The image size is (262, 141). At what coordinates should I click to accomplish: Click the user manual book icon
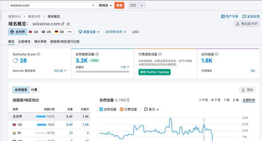pyautogui.click(x=223, y=16)
